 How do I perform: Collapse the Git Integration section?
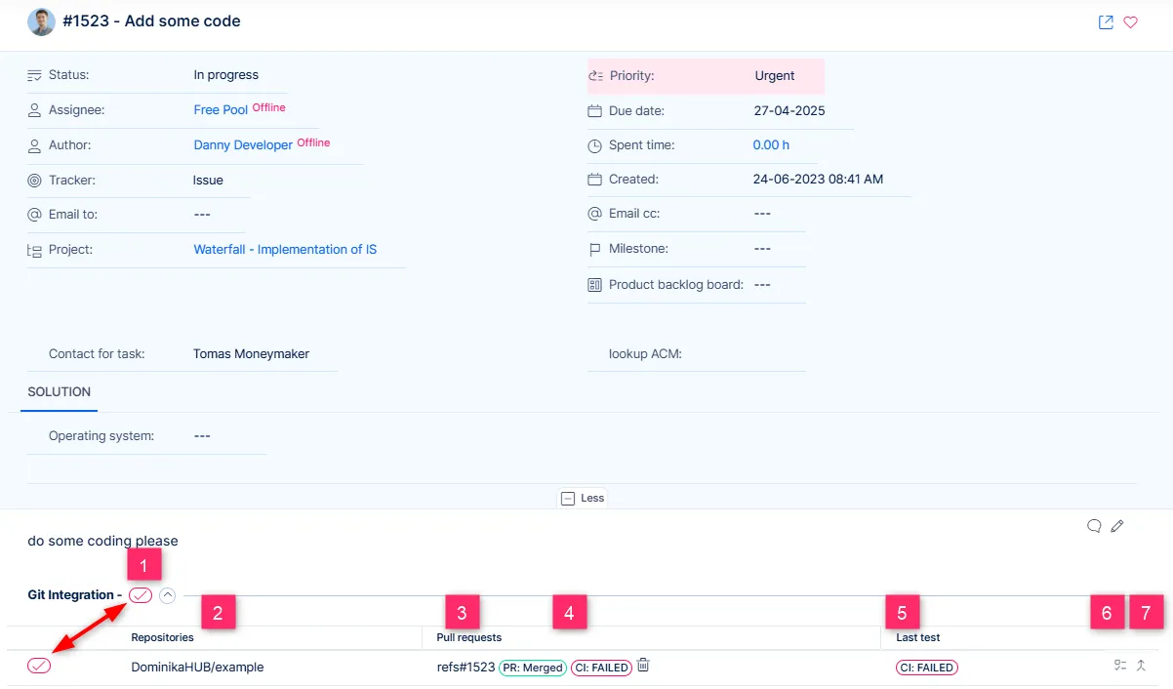point(168,595)
